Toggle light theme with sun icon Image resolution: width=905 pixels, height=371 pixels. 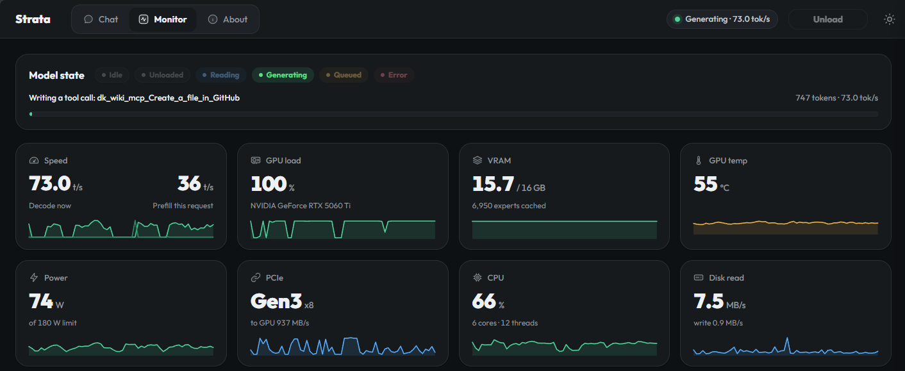click(x=889, y=19)
